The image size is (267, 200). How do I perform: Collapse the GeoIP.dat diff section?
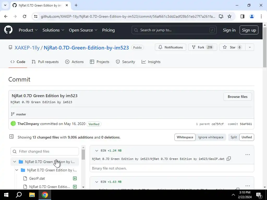(x=96, y=151)
